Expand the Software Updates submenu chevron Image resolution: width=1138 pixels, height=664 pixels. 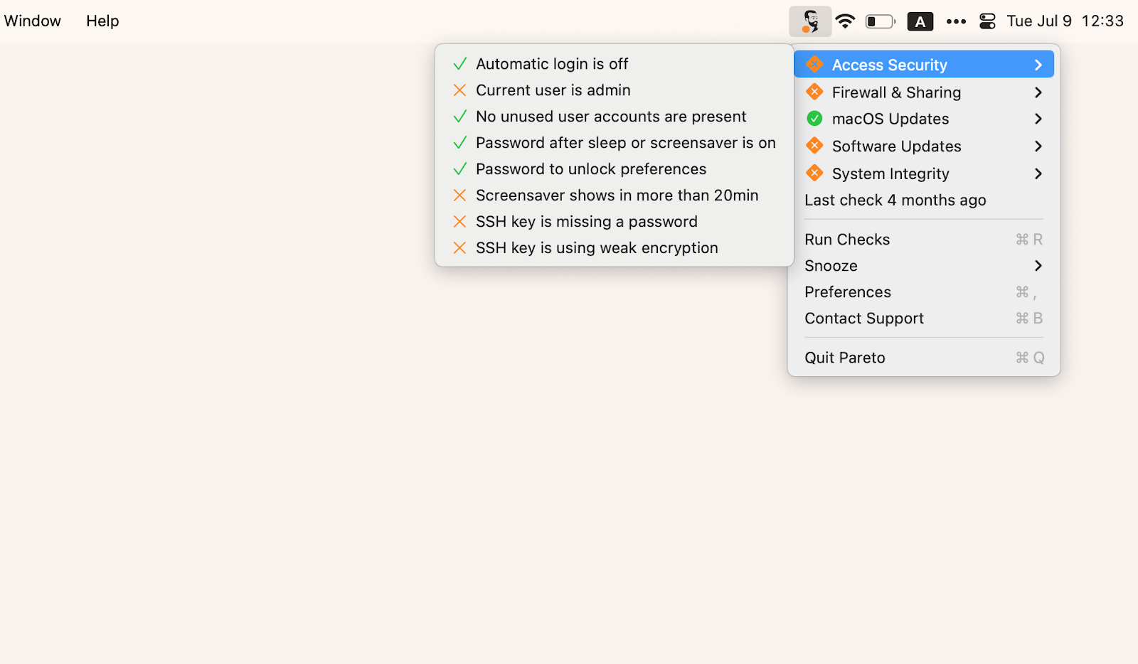(x=1038, y=146)
